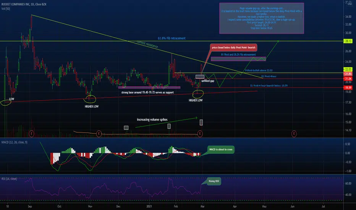
Task: Click the 24.00 value on price axis
Action: (348, 62)
